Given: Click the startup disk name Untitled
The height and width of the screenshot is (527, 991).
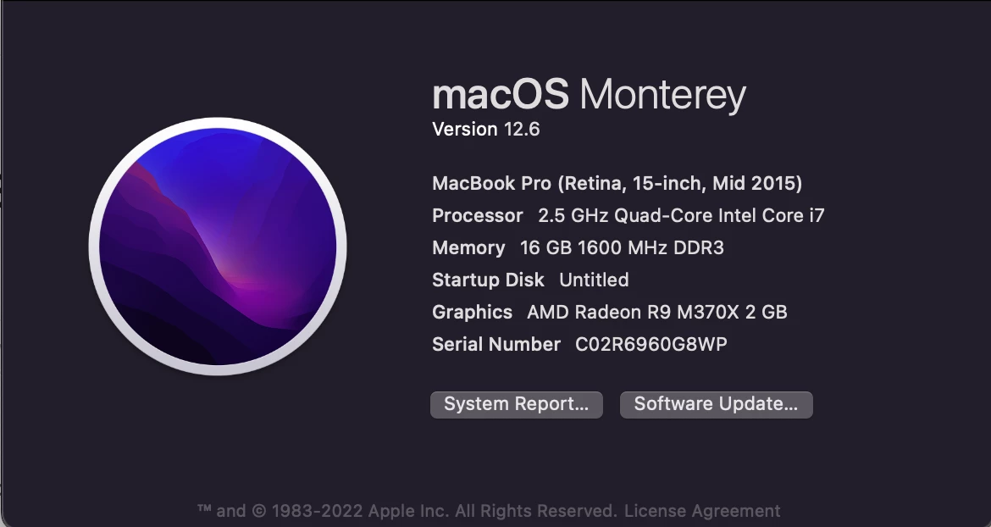Looking at the screenshot, I should tap(594, 280).
